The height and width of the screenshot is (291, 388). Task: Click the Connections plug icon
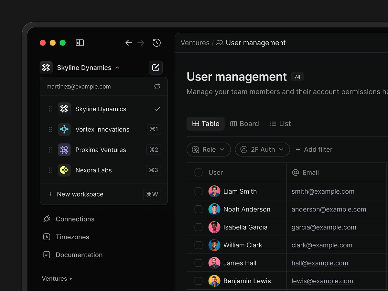point(47,219)
